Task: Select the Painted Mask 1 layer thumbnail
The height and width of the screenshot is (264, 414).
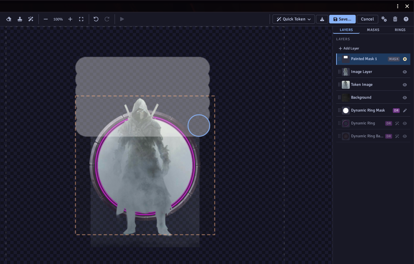Action: tap(346, 59)
